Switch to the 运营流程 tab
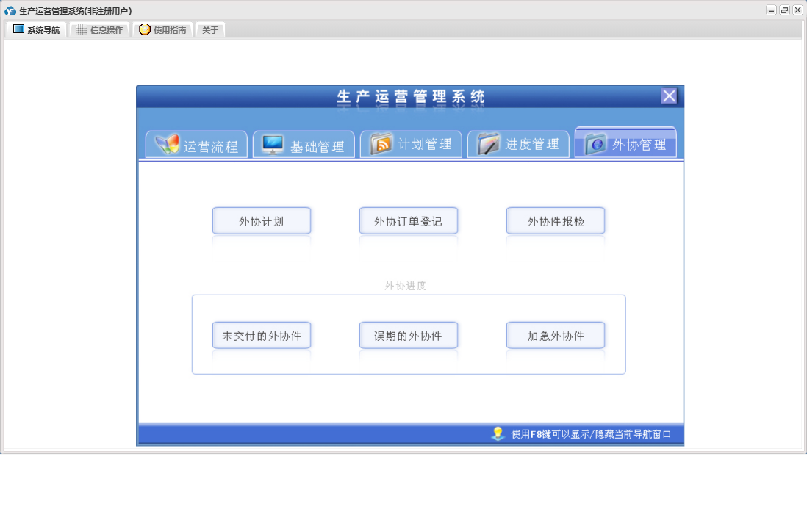Screen dimensions: 807x526 coord(196,145)
